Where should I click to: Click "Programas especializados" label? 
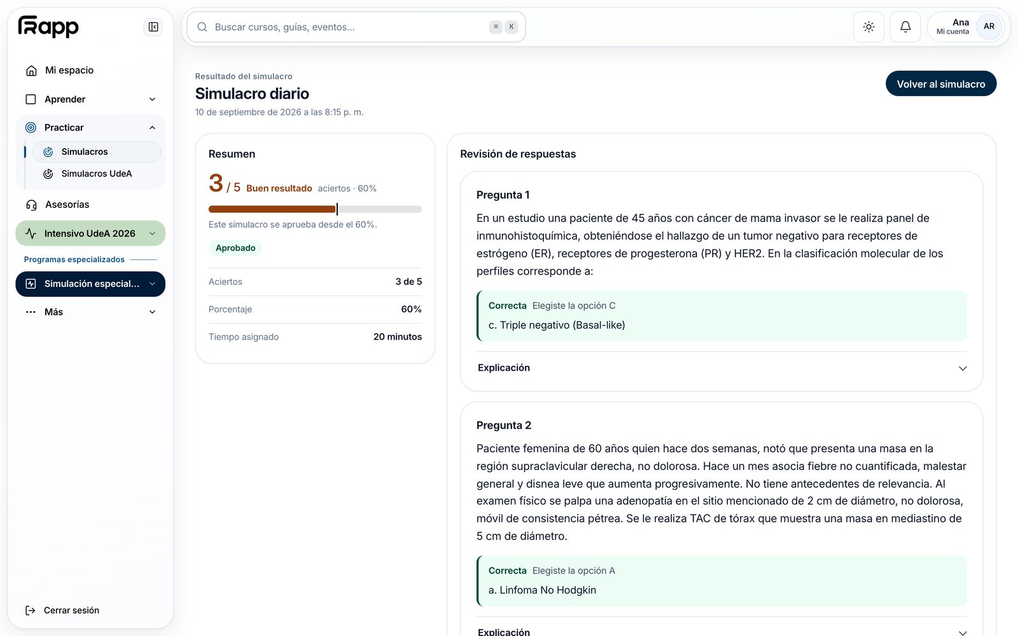click(x=74, y=259)
